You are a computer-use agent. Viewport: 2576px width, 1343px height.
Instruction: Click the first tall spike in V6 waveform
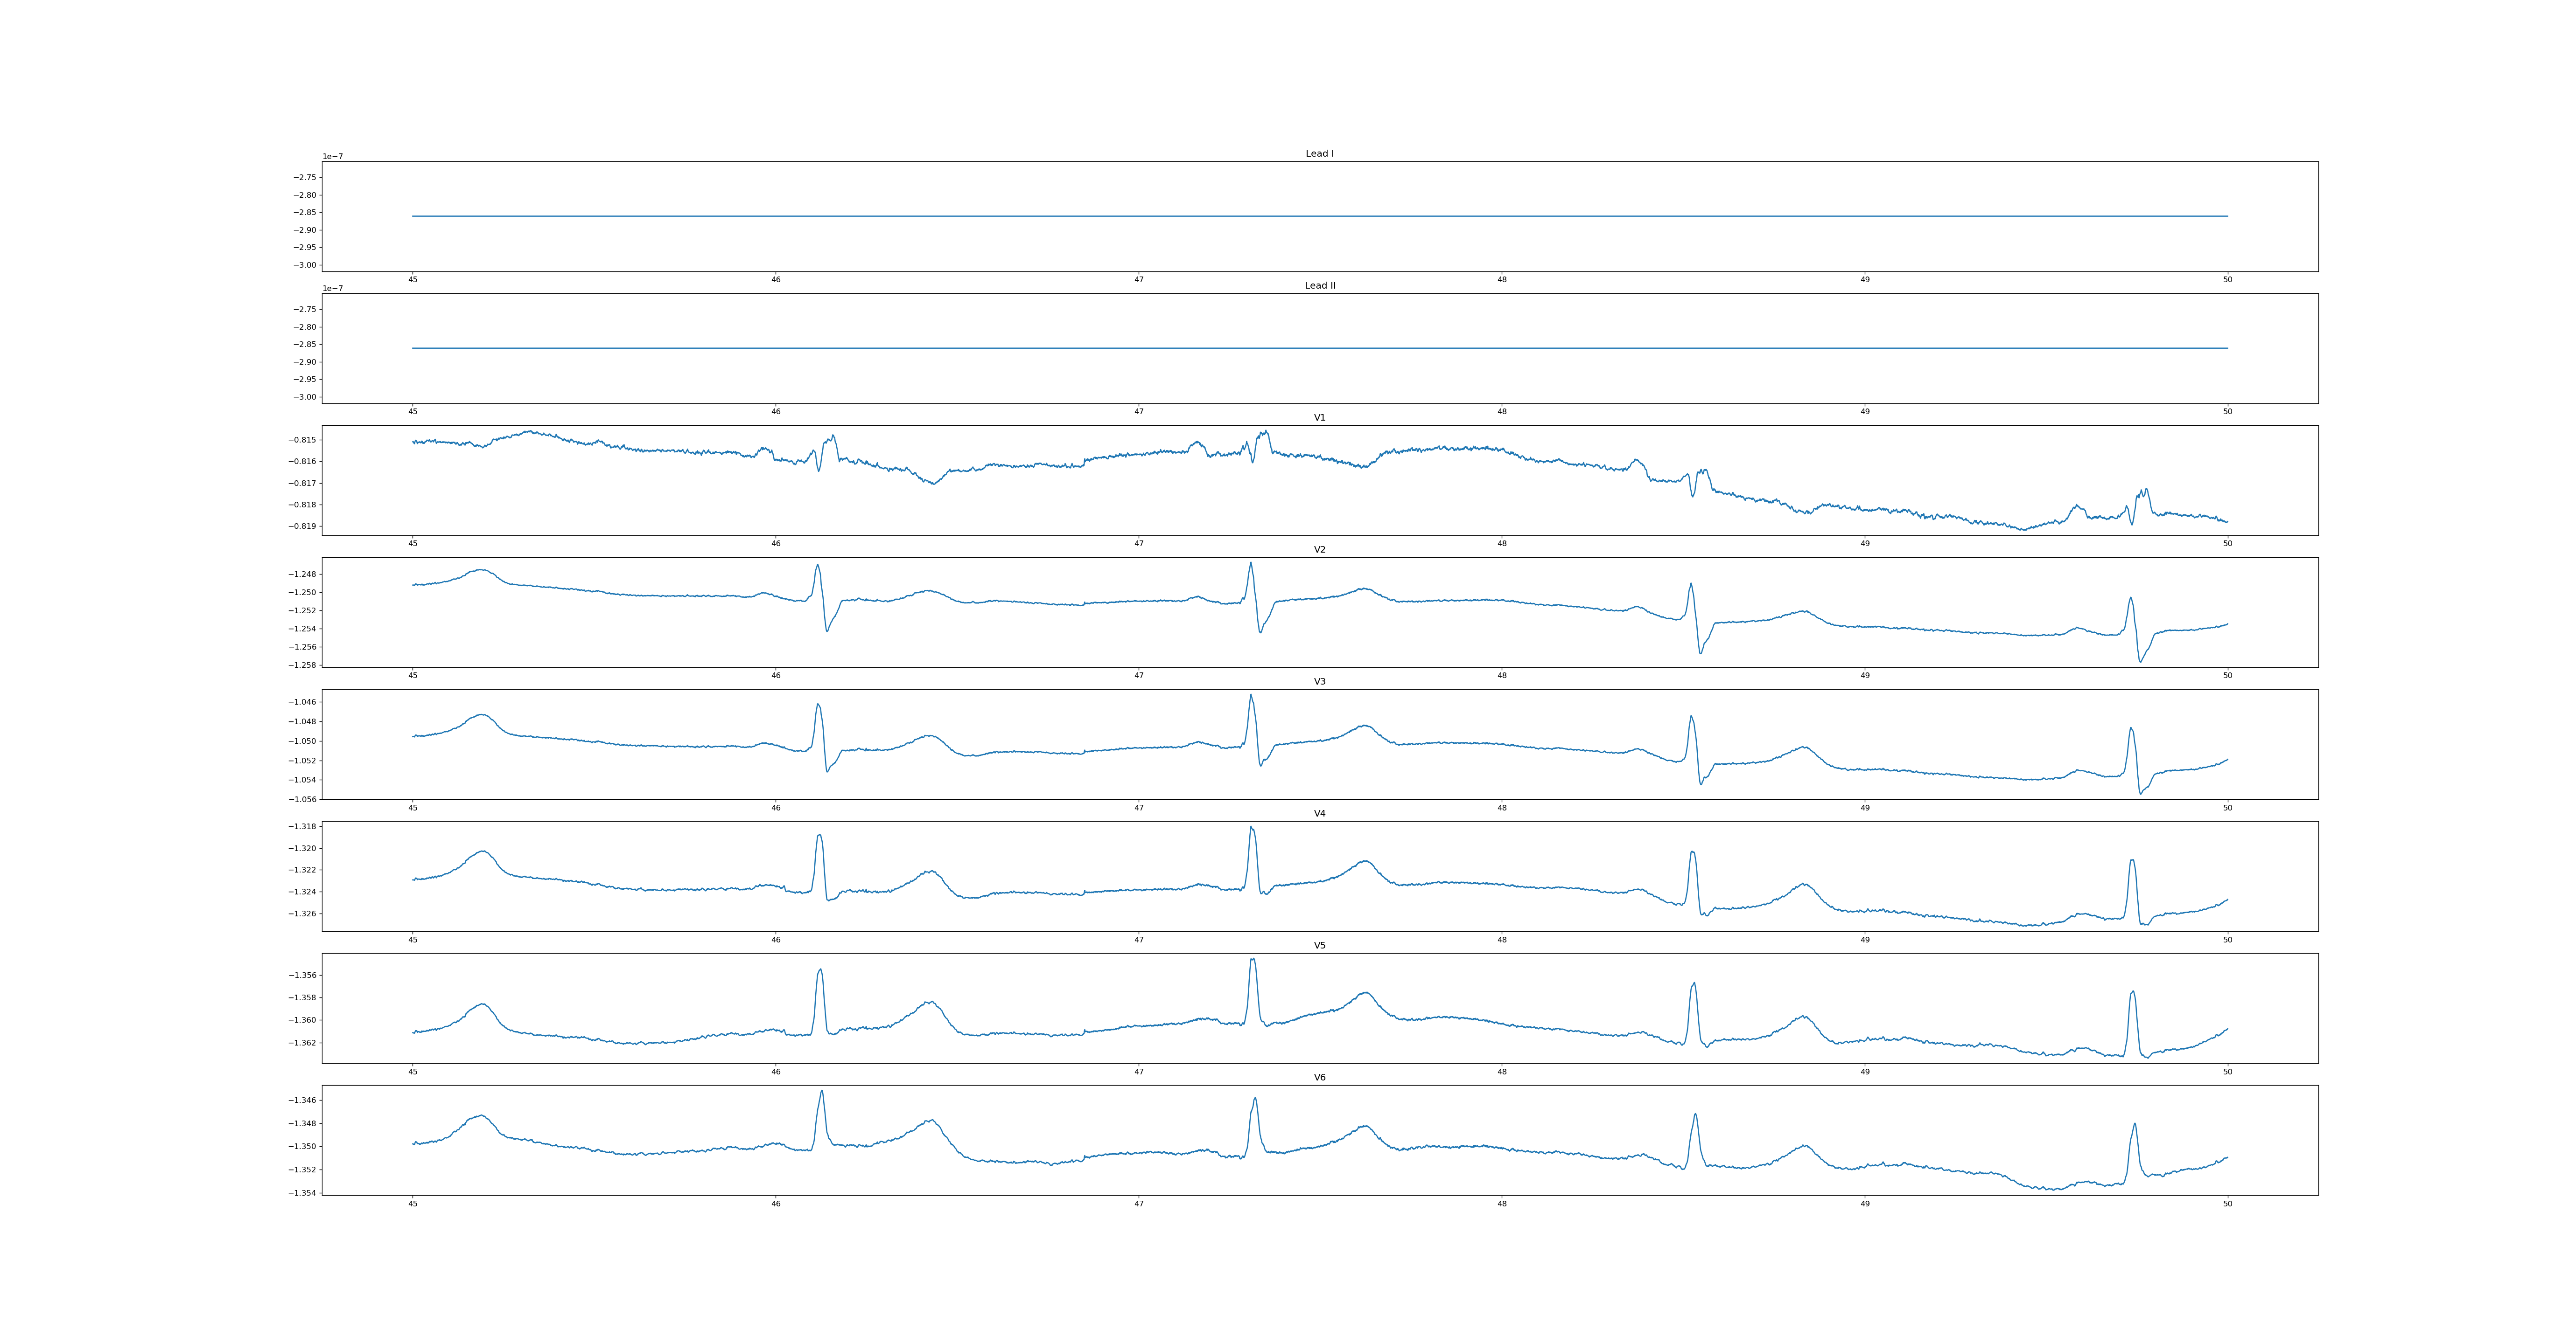822,1092
